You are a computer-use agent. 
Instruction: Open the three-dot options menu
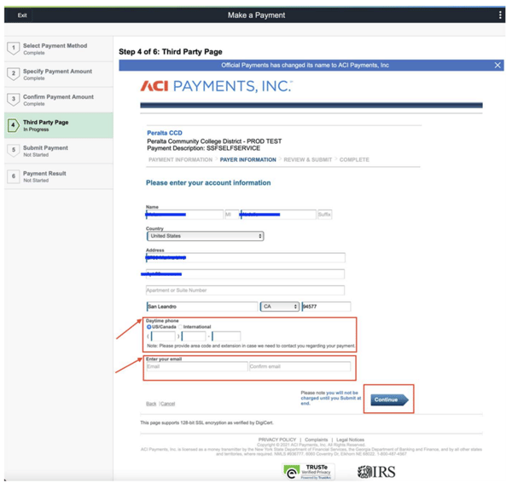point(500,15)
